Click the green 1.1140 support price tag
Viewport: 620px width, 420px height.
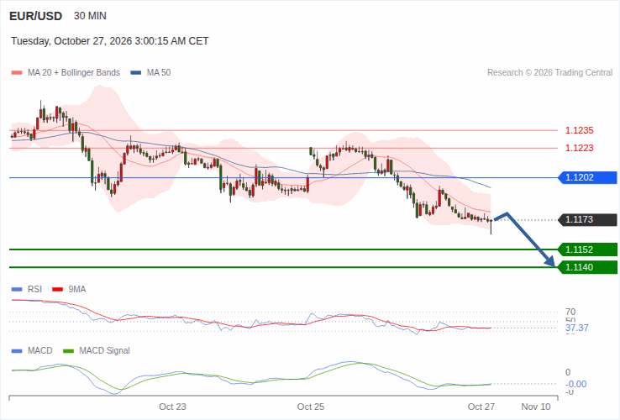point(587,267)
